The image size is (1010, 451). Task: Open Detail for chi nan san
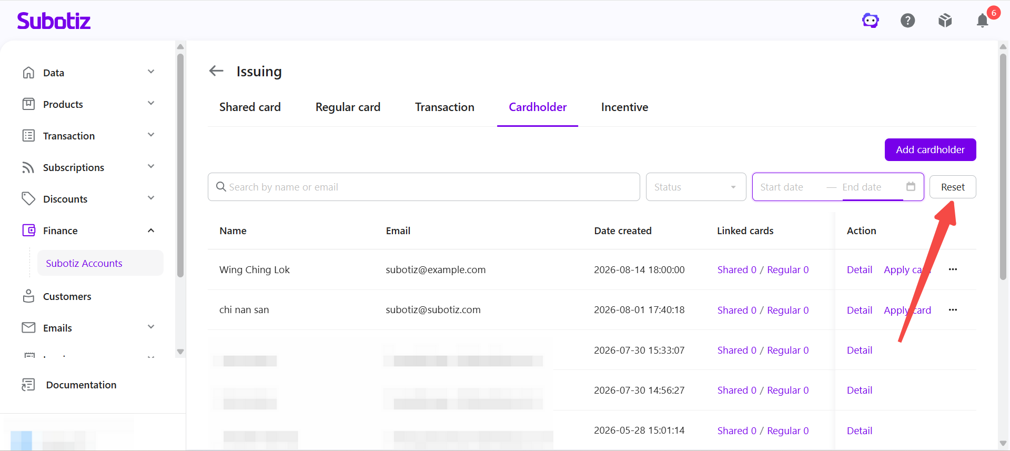click(860, 310)
